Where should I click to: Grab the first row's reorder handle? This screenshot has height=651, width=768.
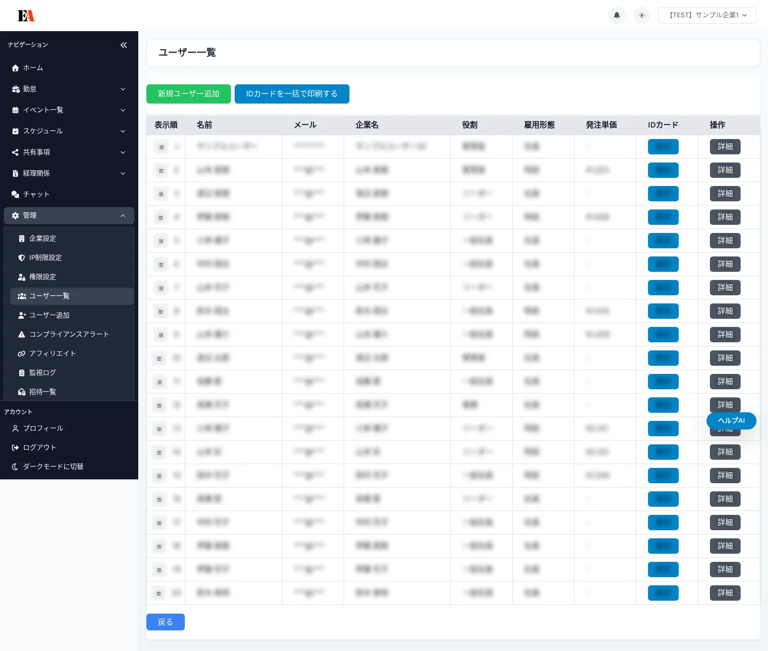pyautogui.click(x=161, y=147)
